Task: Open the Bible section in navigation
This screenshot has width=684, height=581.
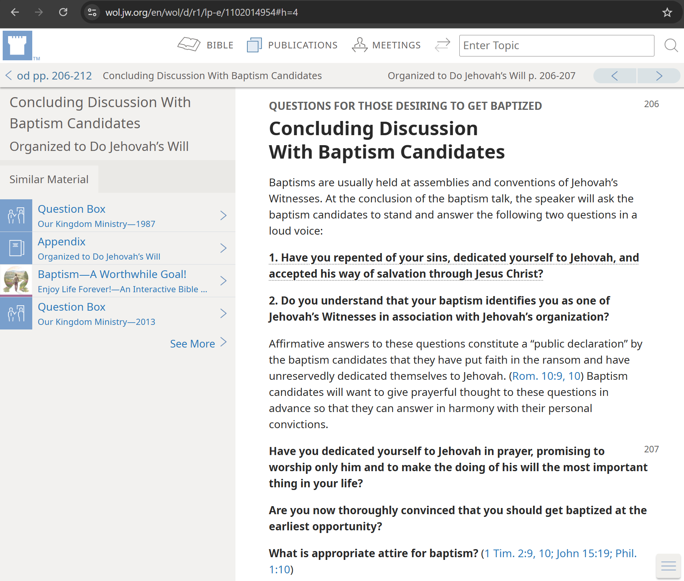Action: point(205,45)
